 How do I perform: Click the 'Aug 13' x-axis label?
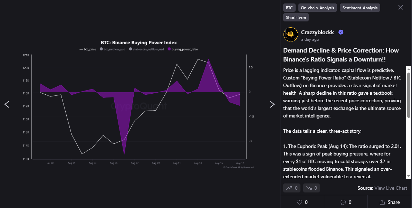click(198, 163)
